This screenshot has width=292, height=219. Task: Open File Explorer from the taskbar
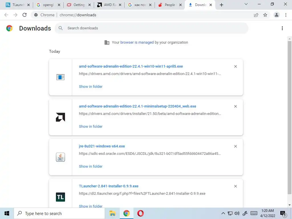[x=112, y=213]
